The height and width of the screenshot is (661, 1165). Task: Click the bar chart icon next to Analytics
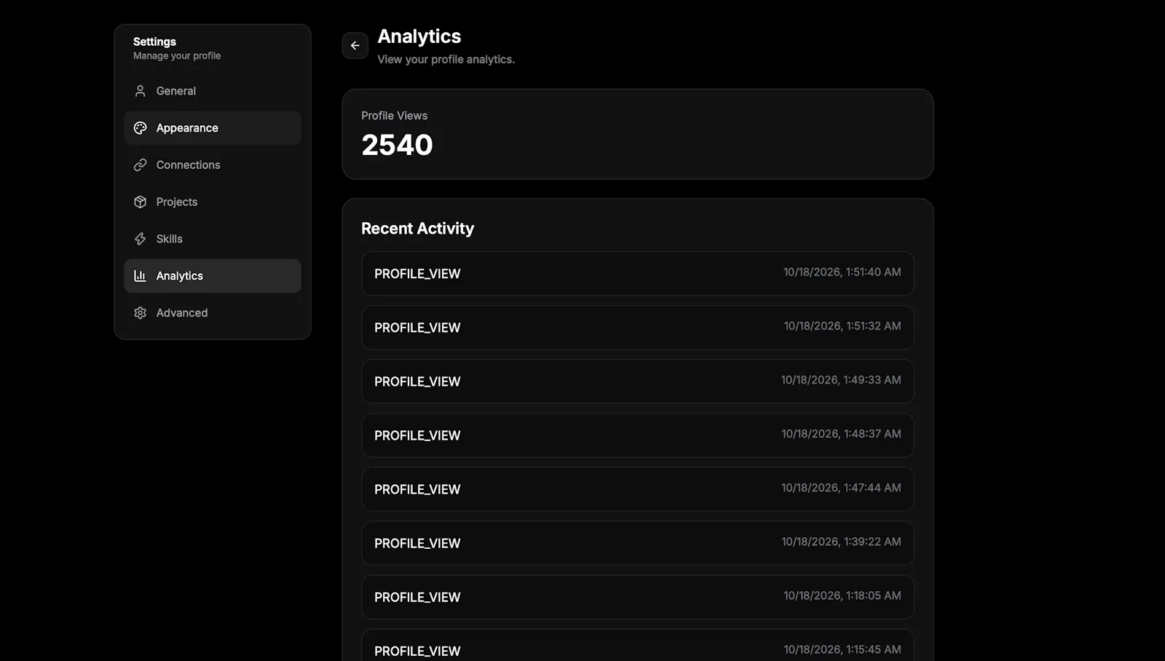[141, 276]
